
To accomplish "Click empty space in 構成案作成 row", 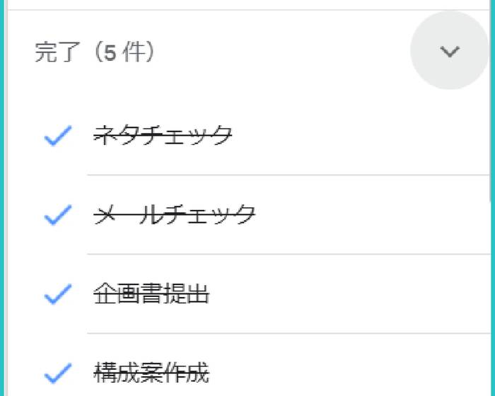I will tap(349, 369).
